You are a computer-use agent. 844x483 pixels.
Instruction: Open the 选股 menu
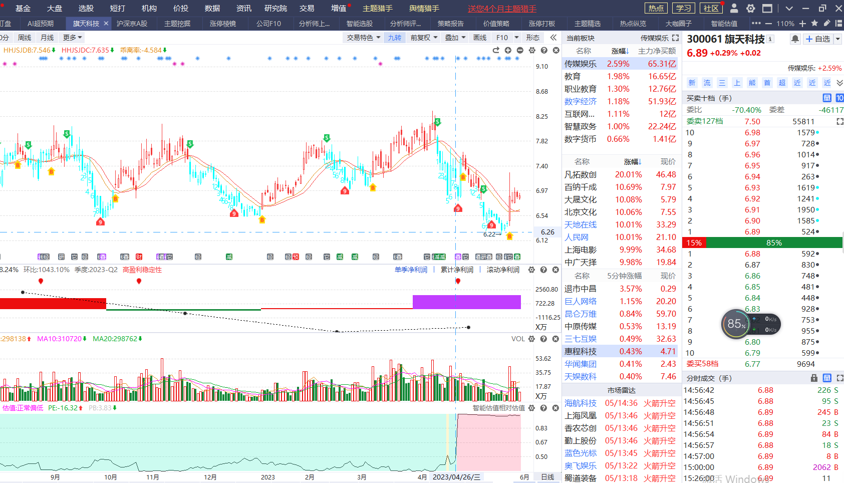86,9
